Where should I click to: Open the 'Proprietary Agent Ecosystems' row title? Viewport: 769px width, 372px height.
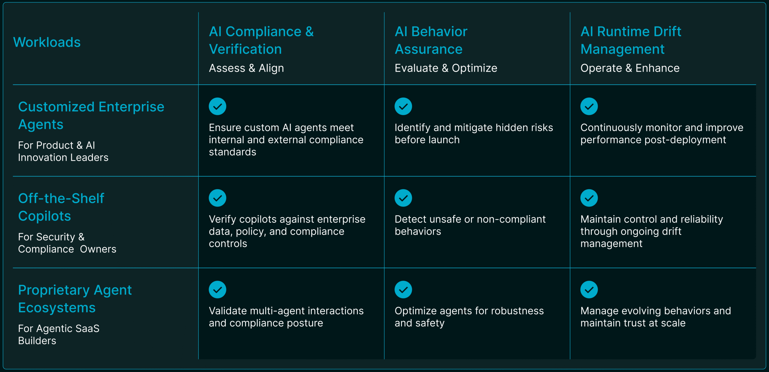point(75,299)
